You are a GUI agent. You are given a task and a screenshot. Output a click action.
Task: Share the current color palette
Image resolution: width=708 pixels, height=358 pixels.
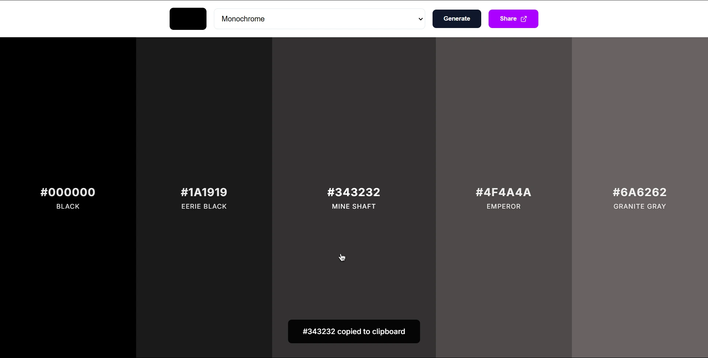513,19
